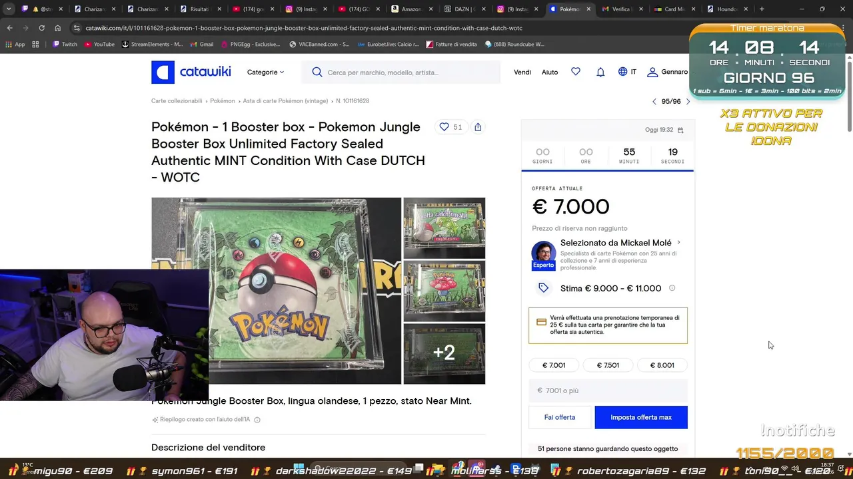853x479 pixels.
Task: Open the VACBanned.com bookmark
Action: pyautogui.click(x=319, y=45)
